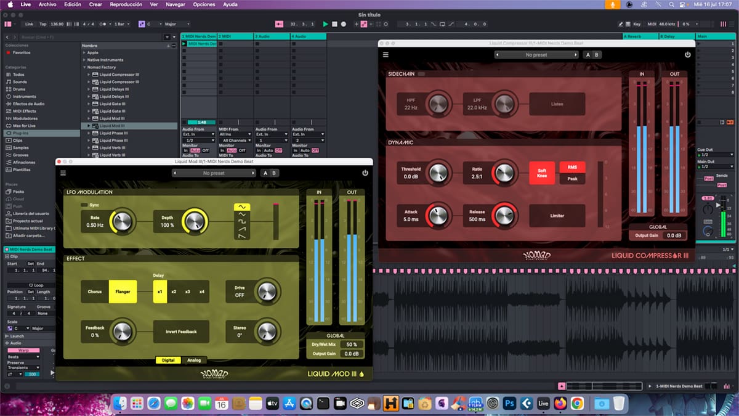Toggle the metronome in Live's control bar
The image size is (739, 416).
click(102, 24)
